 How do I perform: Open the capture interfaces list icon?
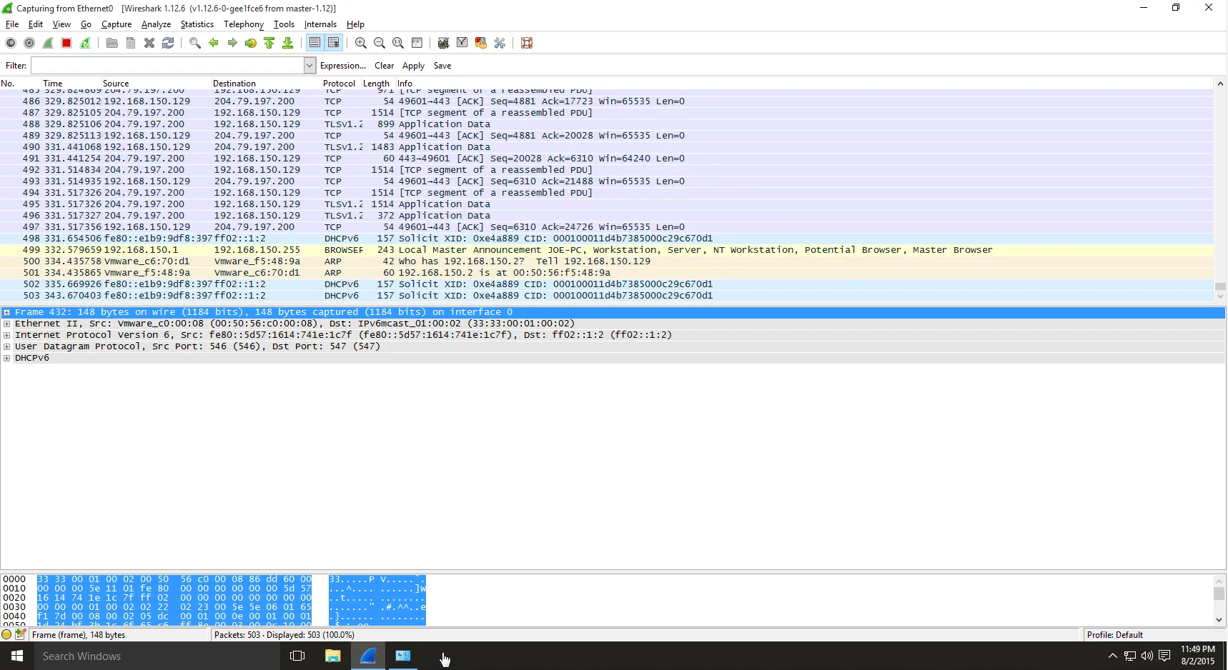pyautogui.click(x=11, y=43)
